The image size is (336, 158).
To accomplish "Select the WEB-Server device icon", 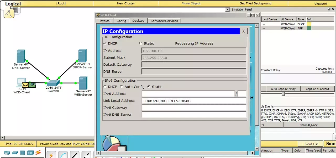I will pos(83,83).
